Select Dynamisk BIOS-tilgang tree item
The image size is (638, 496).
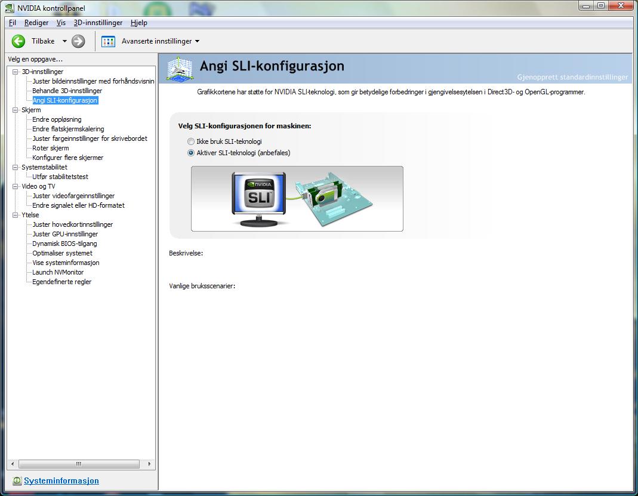click(64, 244)
